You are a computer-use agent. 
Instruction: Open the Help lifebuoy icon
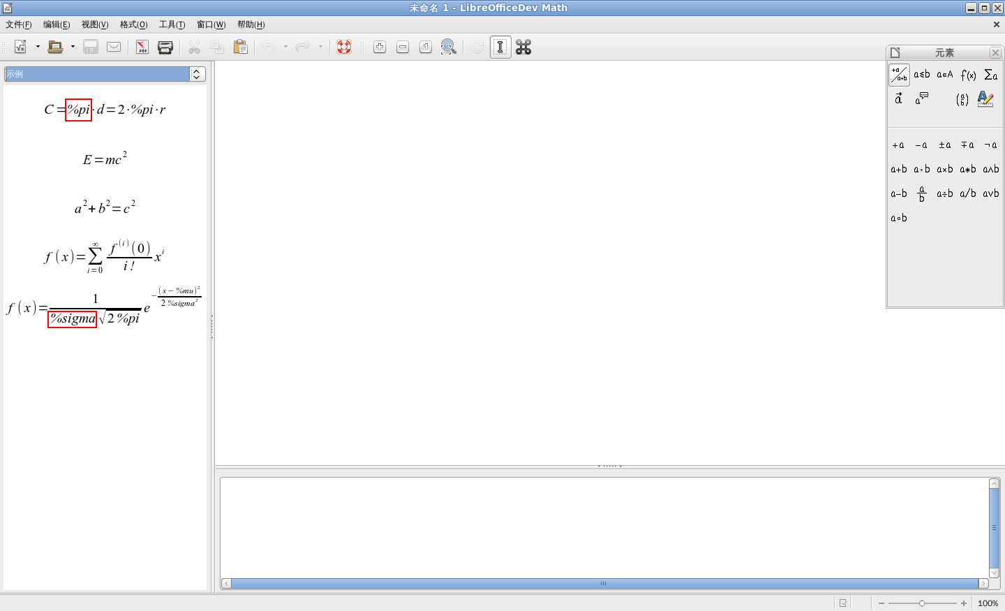pos(344,47)
